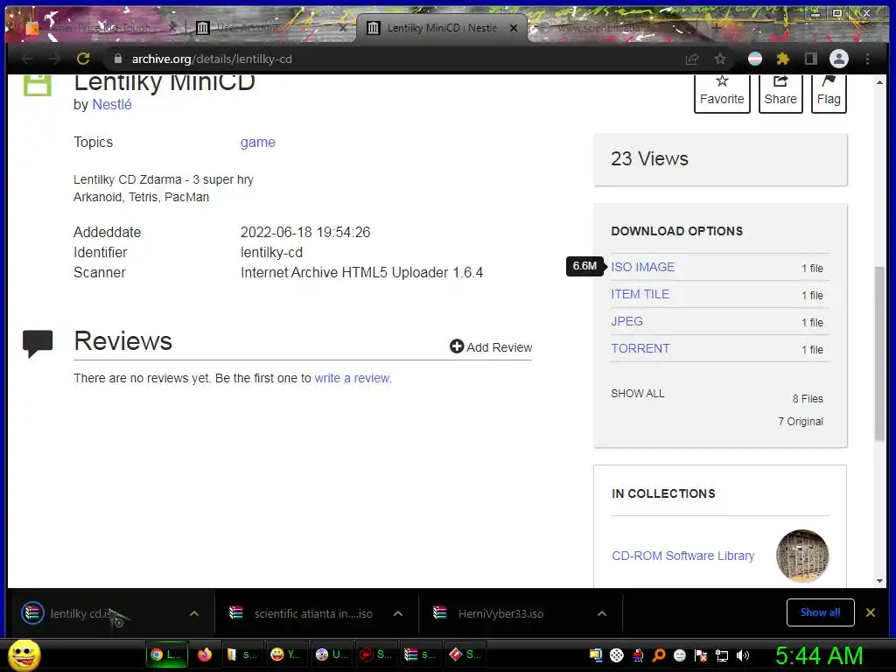Click the Add Review button
This screenshot has height=672, width=896.
(x=491, y=346)
